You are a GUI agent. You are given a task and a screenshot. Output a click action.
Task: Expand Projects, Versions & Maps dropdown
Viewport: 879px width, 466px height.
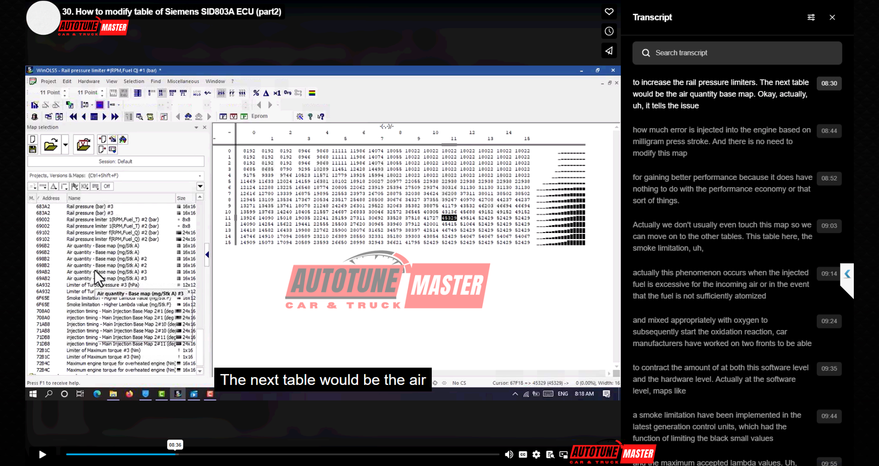pos(200,176)
